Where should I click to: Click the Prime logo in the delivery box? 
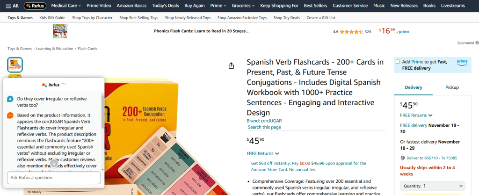pos(462,62)
